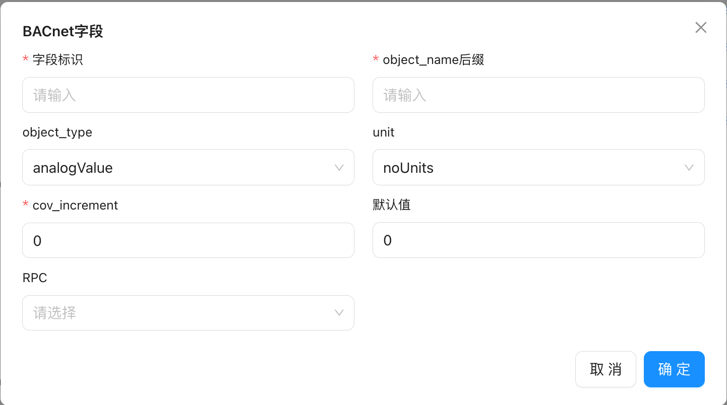Click the 默认值 input box

click(x=538, y=240)
